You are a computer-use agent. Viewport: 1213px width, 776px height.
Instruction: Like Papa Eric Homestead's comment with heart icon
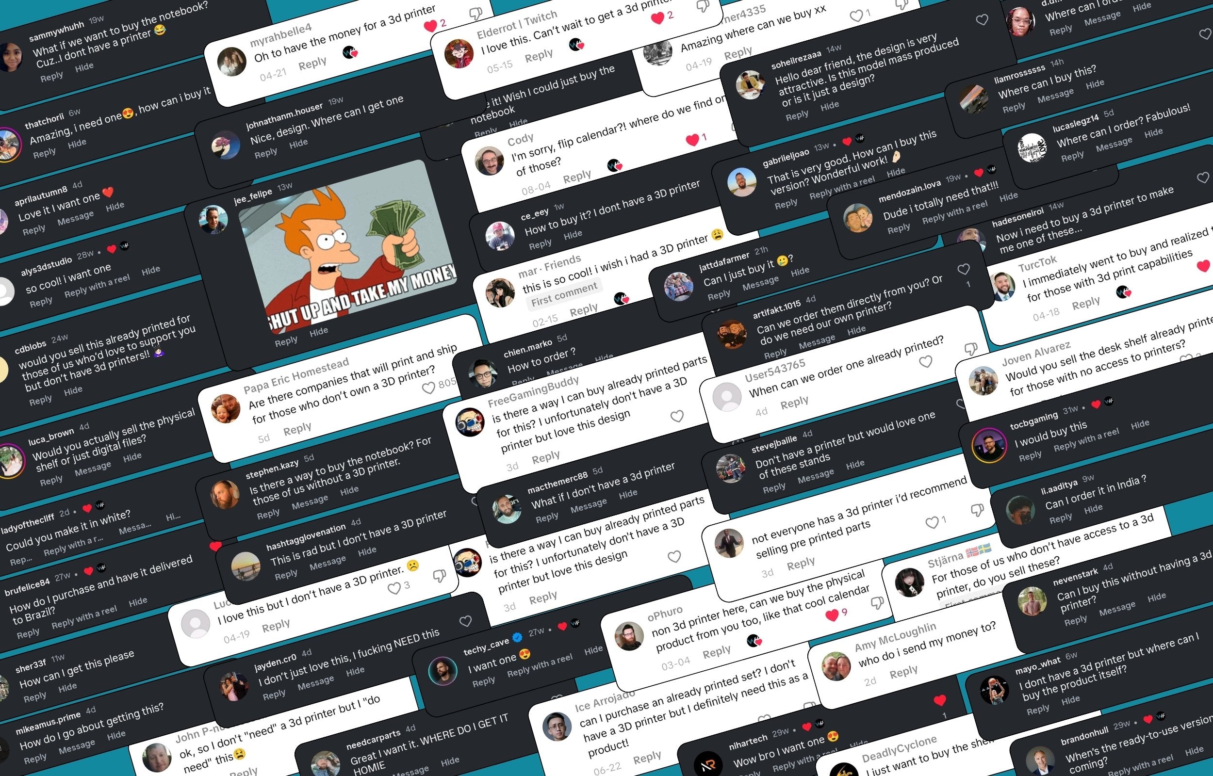pos(428,388)
